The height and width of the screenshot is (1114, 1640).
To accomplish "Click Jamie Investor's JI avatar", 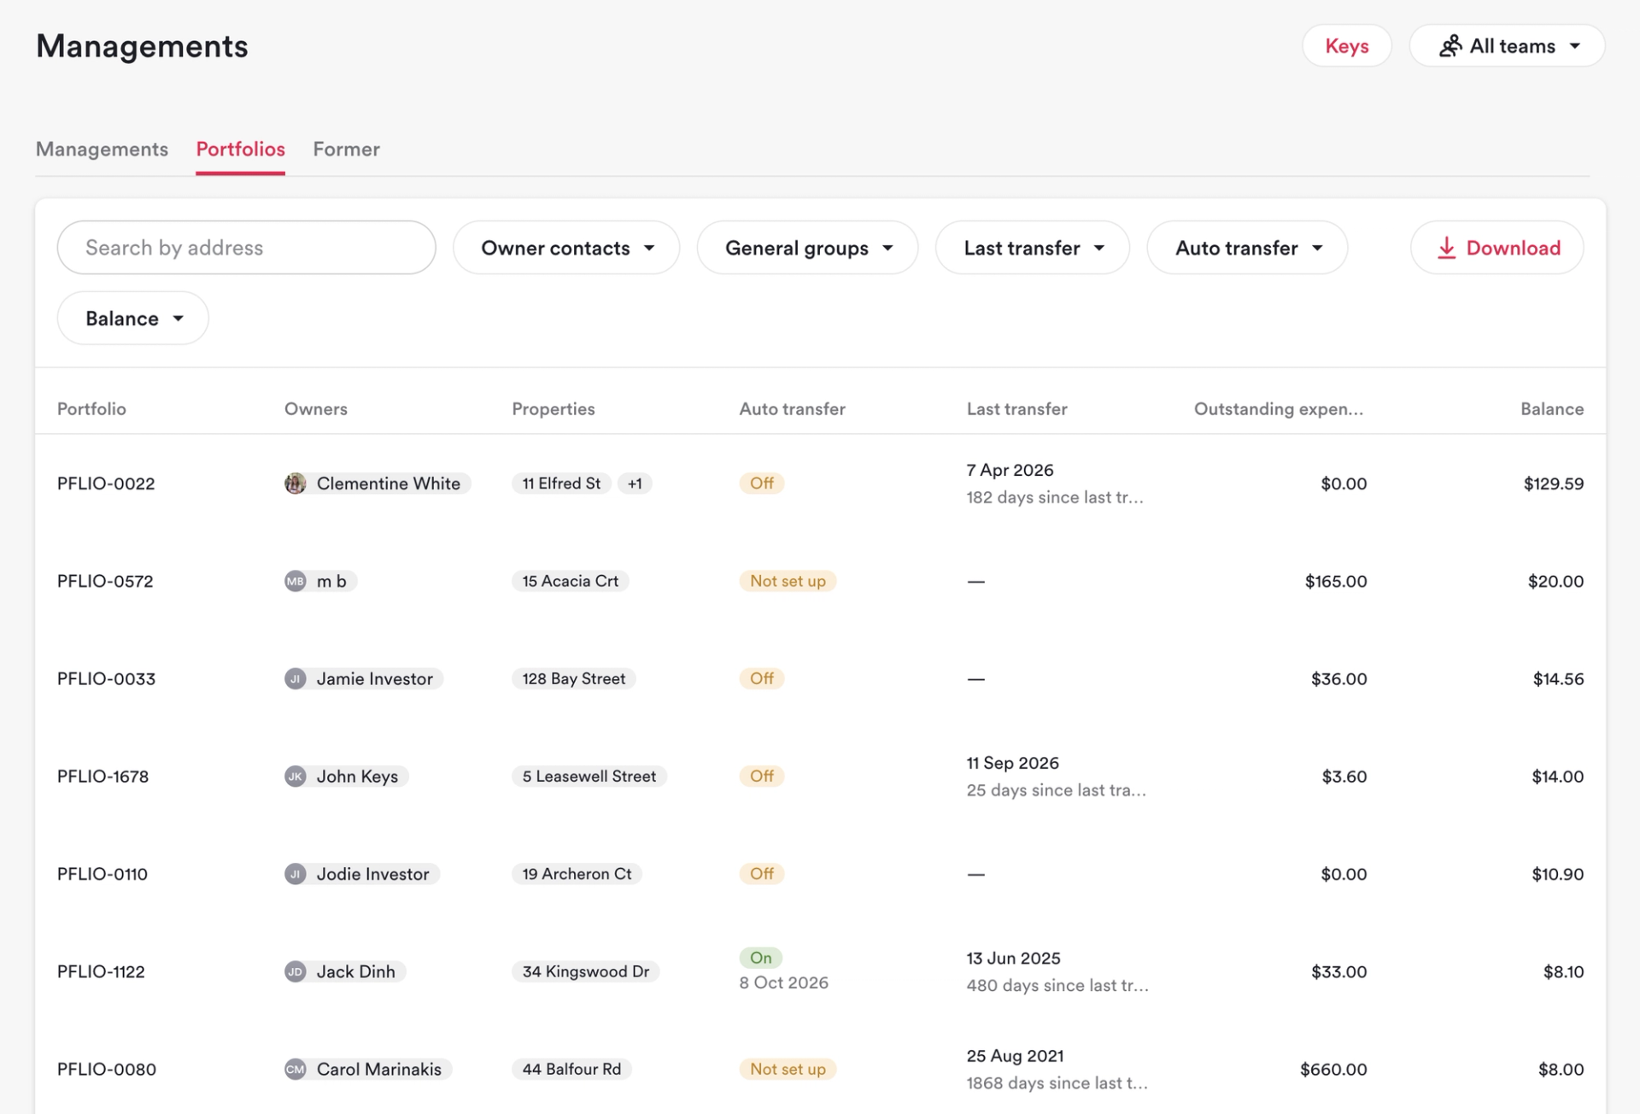I will 296,678.
